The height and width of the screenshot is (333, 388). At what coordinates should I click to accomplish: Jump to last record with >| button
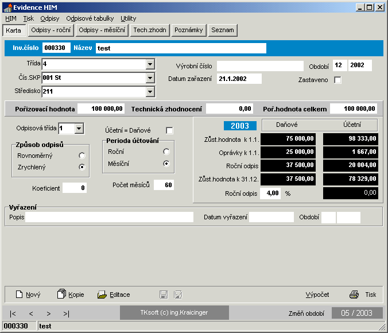(67, 313)
